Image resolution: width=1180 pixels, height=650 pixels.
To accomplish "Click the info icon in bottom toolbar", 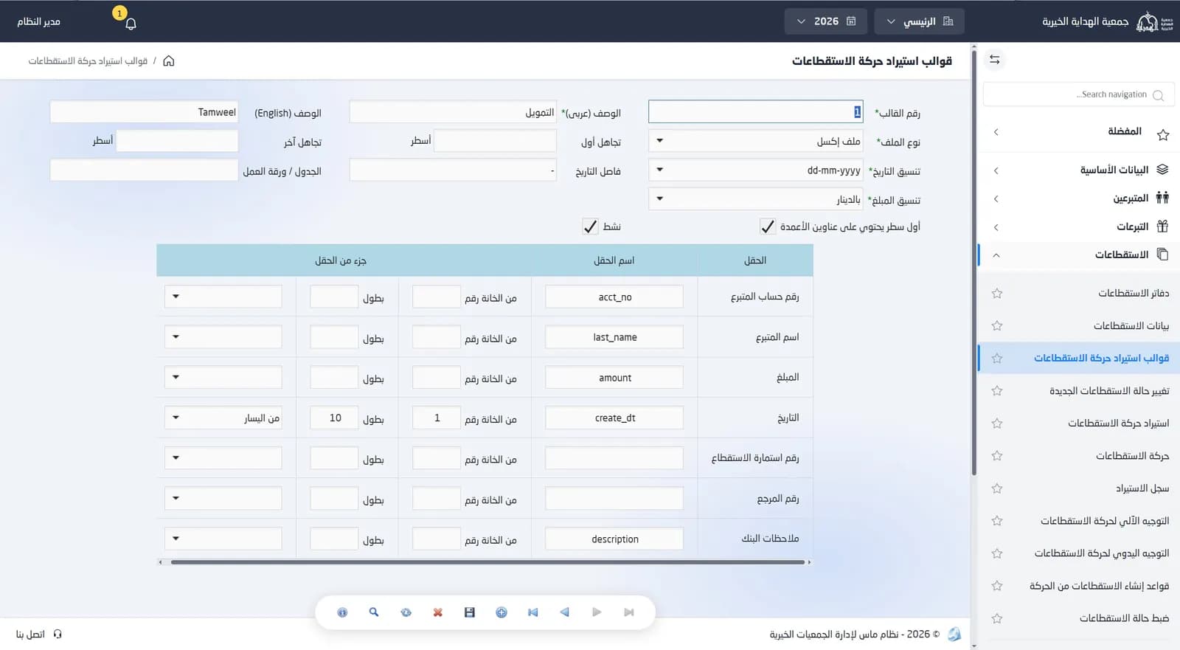I will coord(342,612).
